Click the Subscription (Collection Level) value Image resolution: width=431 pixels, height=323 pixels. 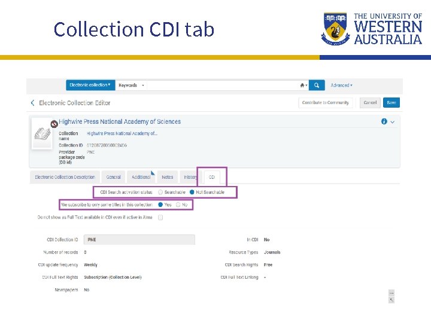click(x=113, y=278)
